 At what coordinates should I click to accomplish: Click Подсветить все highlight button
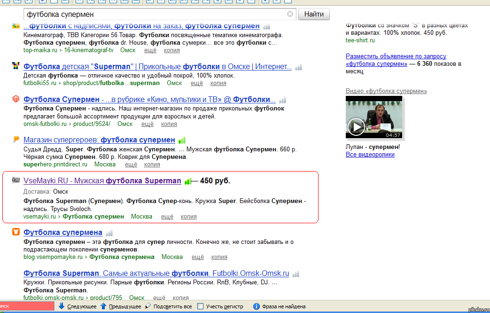click(x=169, y=306)
